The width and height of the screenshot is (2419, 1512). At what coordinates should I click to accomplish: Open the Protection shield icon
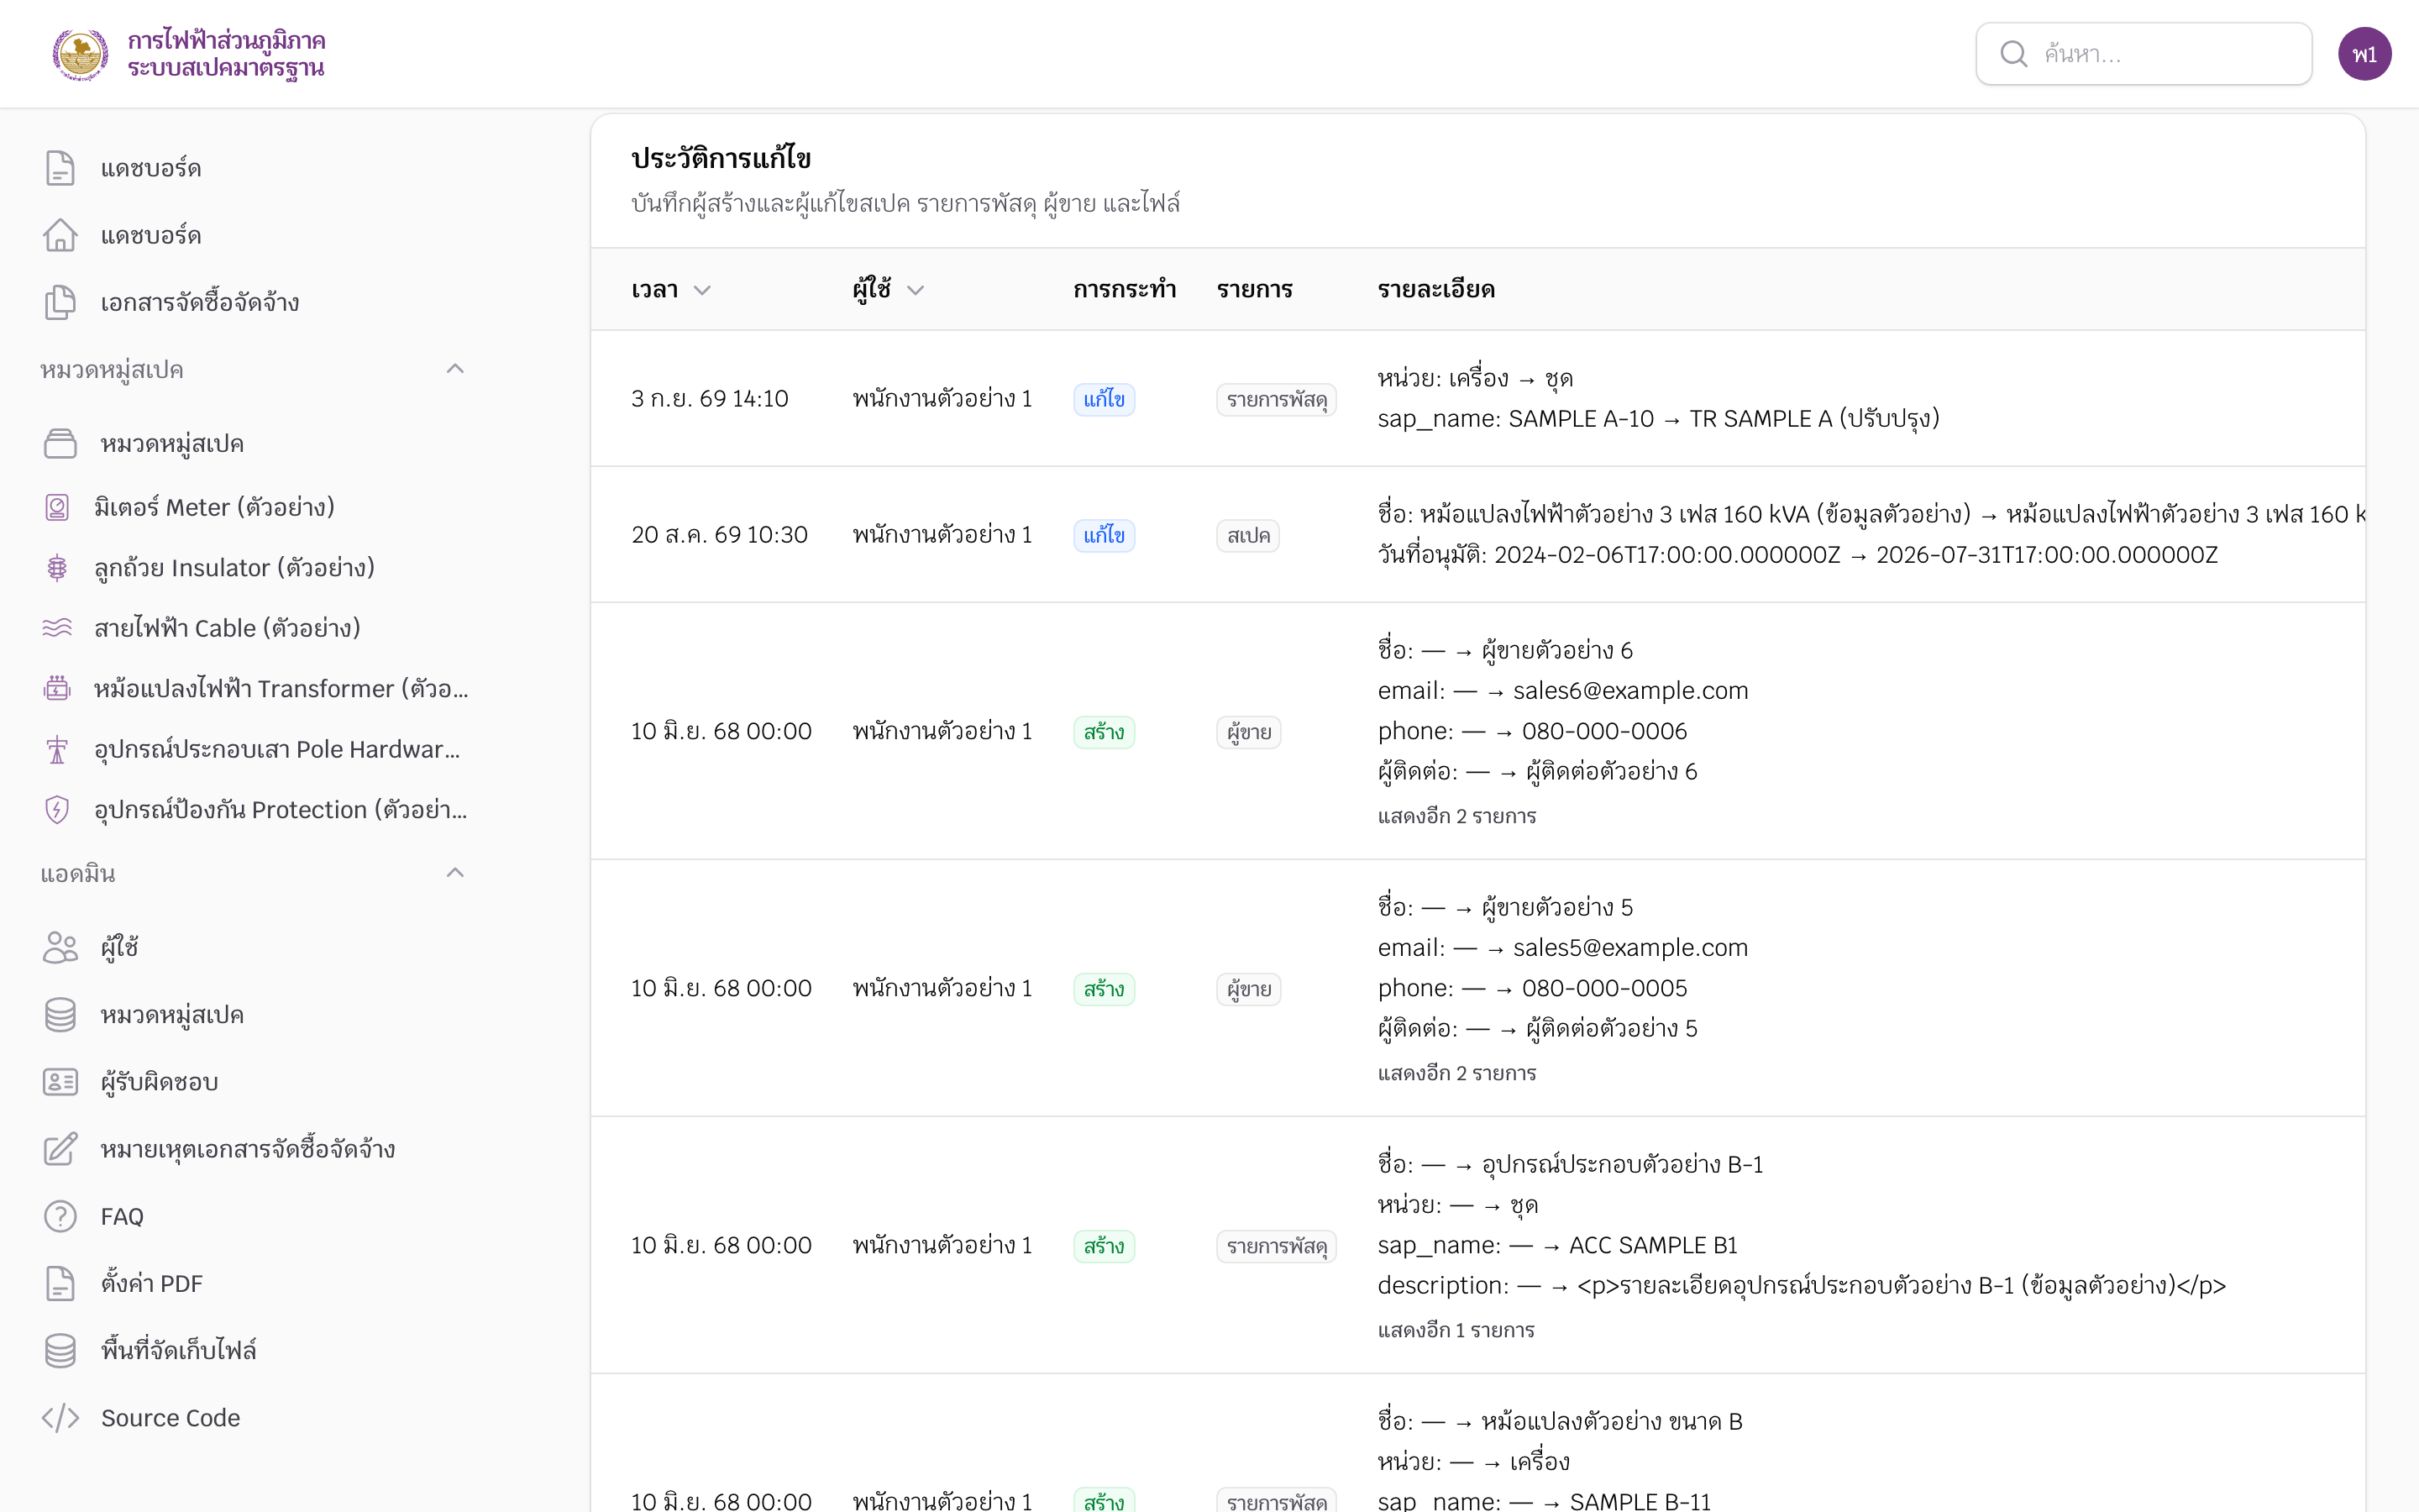click(57, 809)
